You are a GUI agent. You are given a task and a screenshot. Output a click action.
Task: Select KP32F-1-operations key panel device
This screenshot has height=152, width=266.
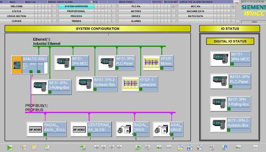[140, 84]
